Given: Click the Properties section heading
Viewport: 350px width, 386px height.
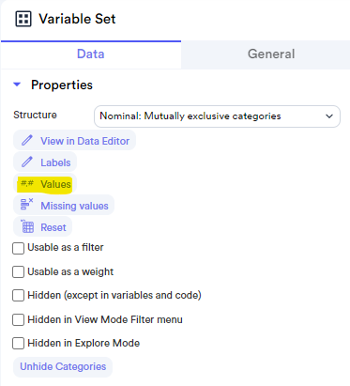Looking at the screenshot, I should click(x=62, y=85).
